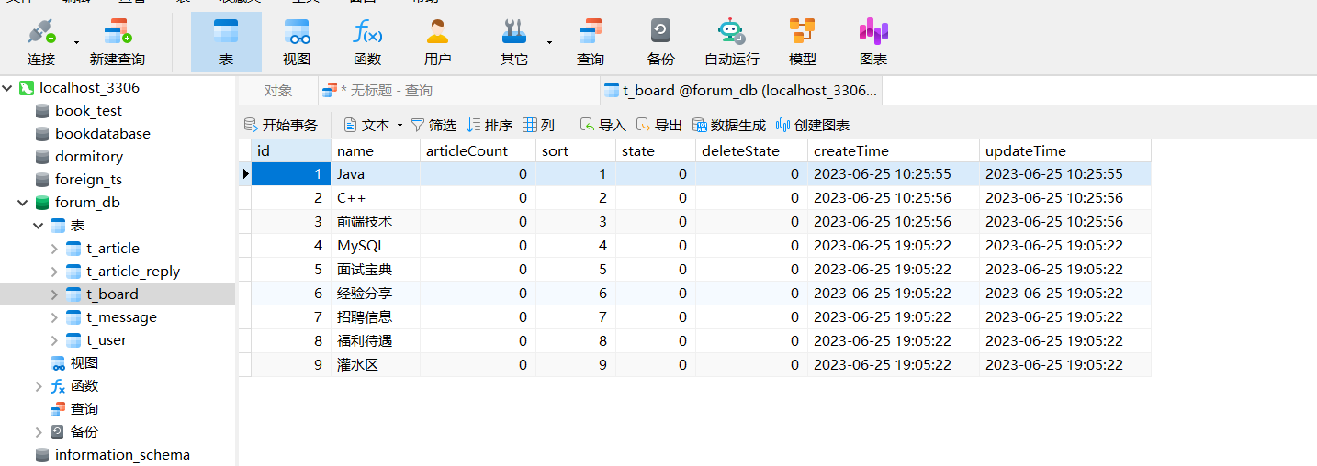Click the 新建查询 (New Query) icon
The height and width of the screenshot is (466, 1317).
click(117, 42)
